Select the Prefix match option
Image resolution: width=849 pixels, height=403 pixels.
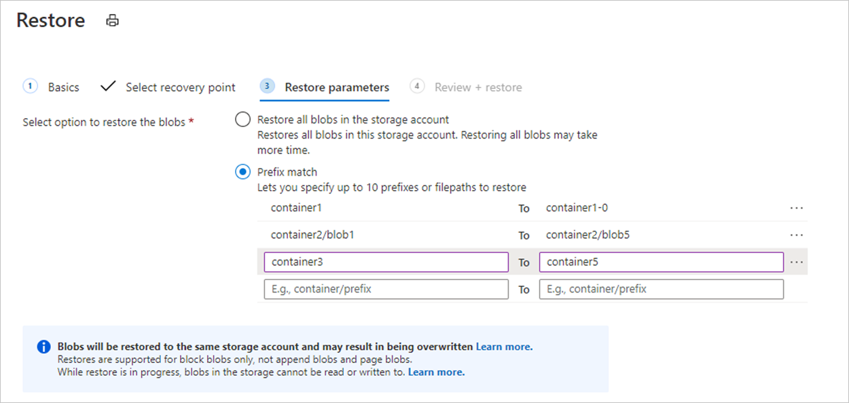(242, 172)
